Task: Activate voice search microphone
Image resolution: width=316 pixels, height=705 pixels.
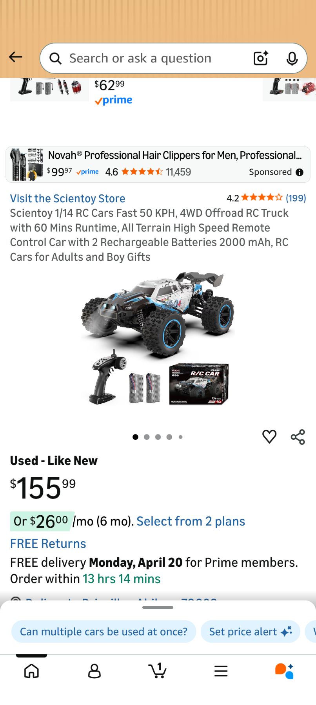Action: pyautogui.click(x=292, y=58)
